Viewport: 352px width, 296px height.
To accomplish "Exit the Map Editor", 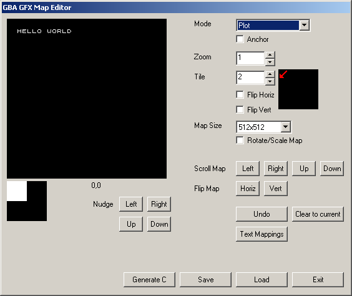I will 318,280.
